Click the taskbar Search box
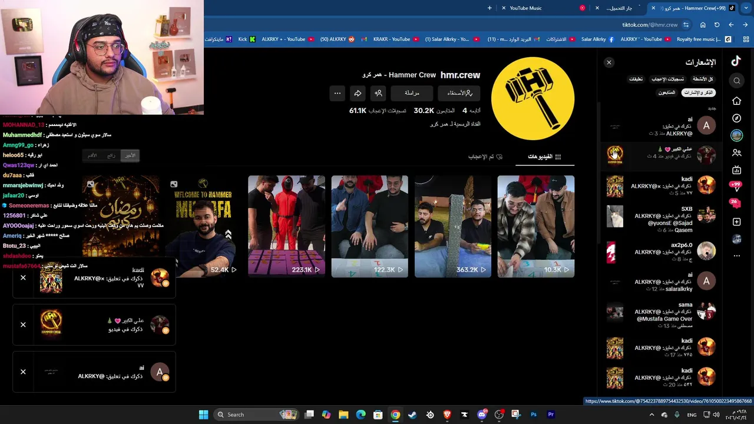Image resolution: width=754 pixels, height=424 pixels. click(x=256, y=415)
